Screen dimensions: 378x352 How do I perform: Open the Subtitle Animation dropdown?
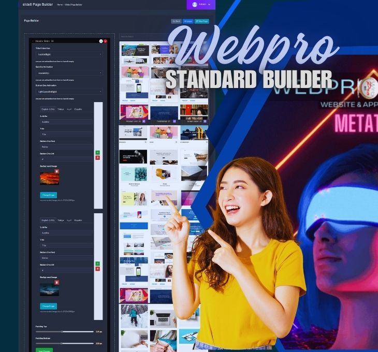tap(69, 73)
